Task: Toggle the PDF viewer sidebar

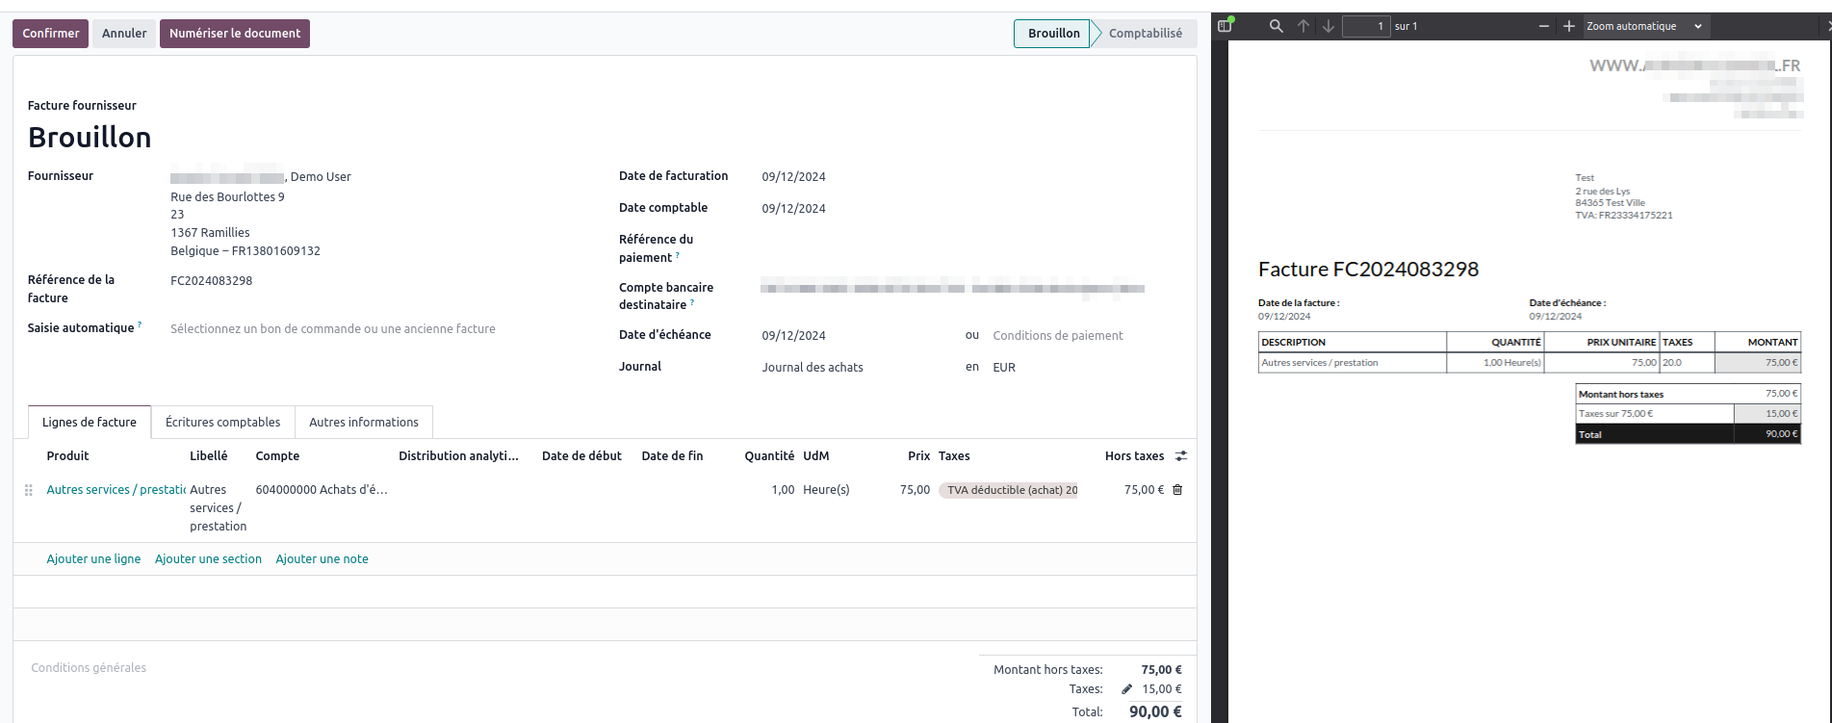Action: pos(1225,26)
